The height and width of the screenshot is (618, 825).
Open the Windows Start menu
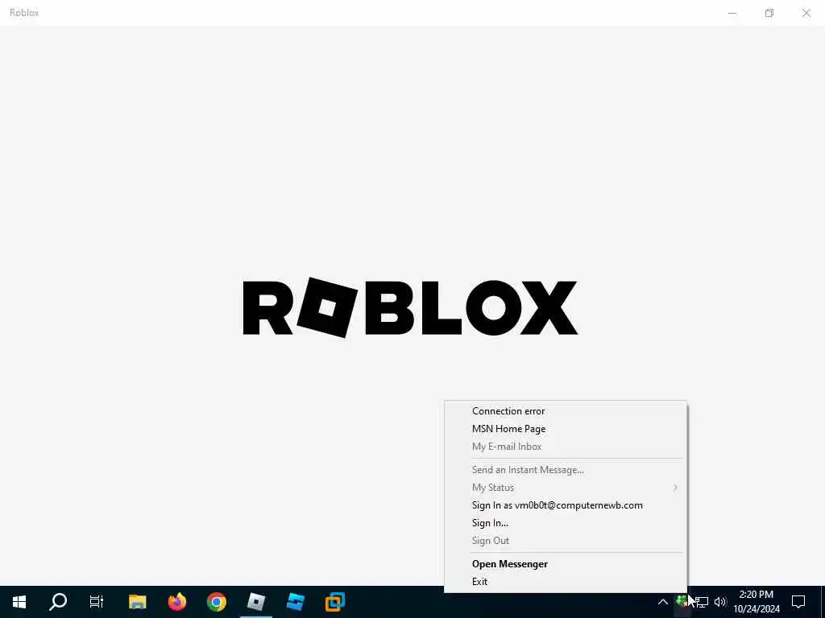[x=19, y=602]
